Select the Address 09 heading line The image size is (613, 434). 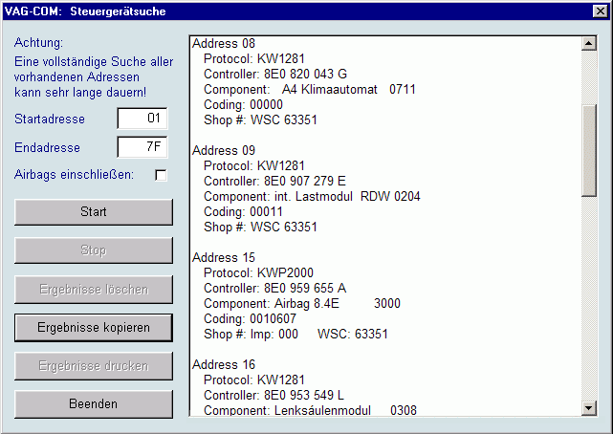(224, 151)
